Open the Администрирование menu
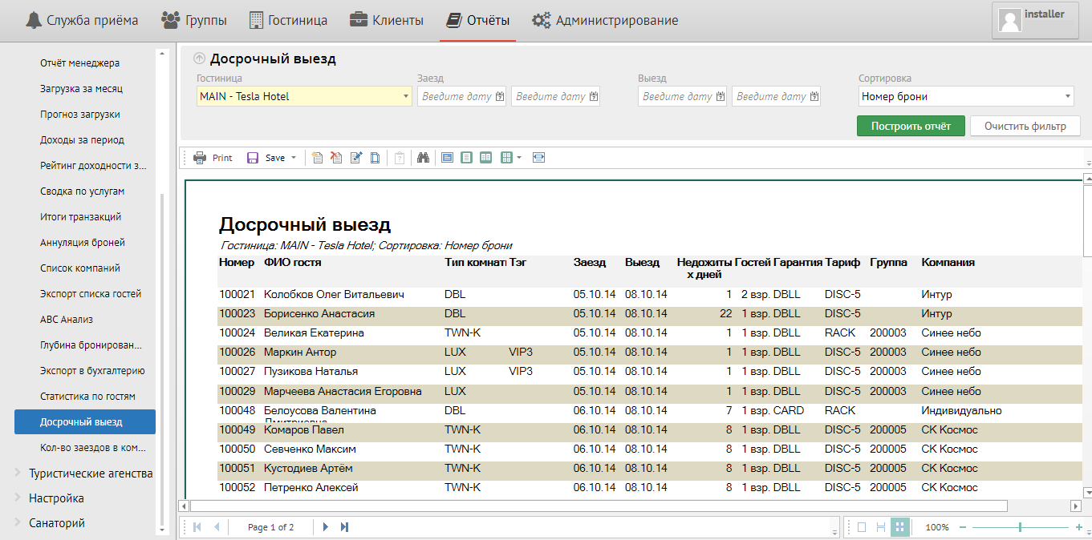Viewport: 1092px width, 540px height. point(606,21)
